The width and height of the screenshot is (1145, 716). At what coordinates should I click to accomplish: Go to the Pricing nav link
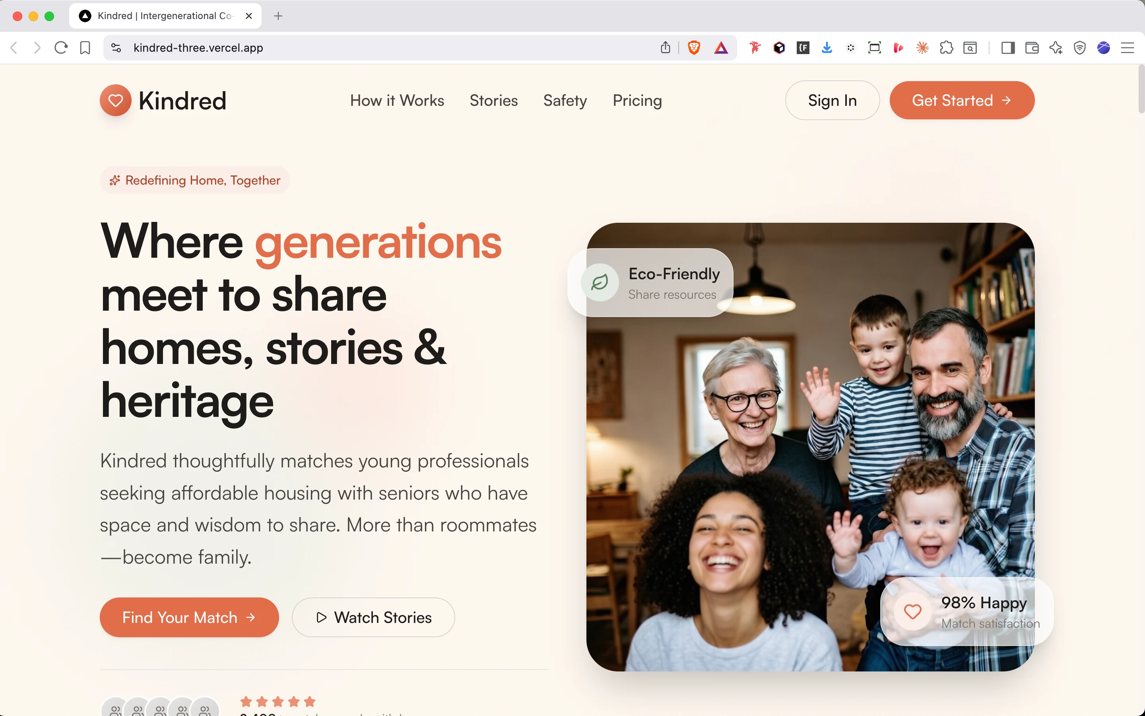[x=637, y=100]
